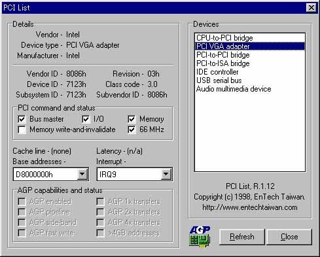Open the Interrupt dropdown arrow
The image size is (320, 257).
[x=166, y=174]
